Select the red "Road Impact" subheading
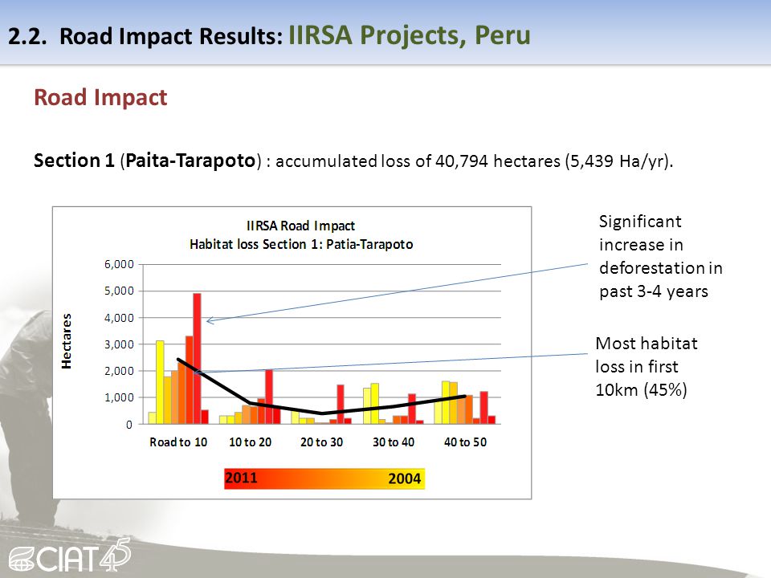This screenshot has height=578, width=771. point(100,97)
